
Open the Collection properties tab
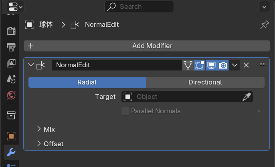click(x=11, y=116)
